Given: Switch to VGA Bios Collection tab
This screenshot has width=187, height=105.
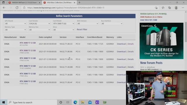Looking at the screenshot, I should (x=59, y=3).
